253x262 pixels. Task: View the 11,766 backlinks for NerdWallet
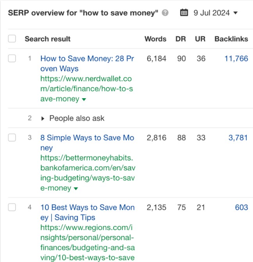(236, 58)
